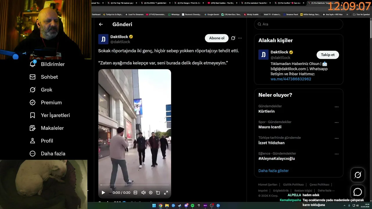The height and width of the screenshot is (209, 372).
Task: Click Windows Start button in taskbar
Action: pyautogui.click(x=154, y=206)
